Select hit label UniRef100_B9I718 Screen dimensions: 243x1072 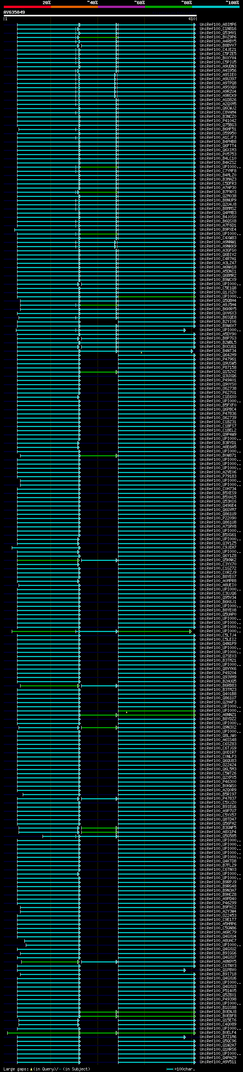click(x=218, y=974)
